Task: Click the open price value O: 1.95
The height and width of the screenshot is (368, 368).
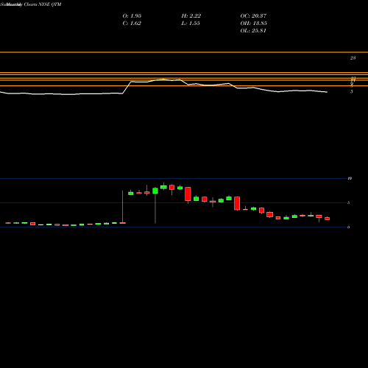Action: click(132, 16)
